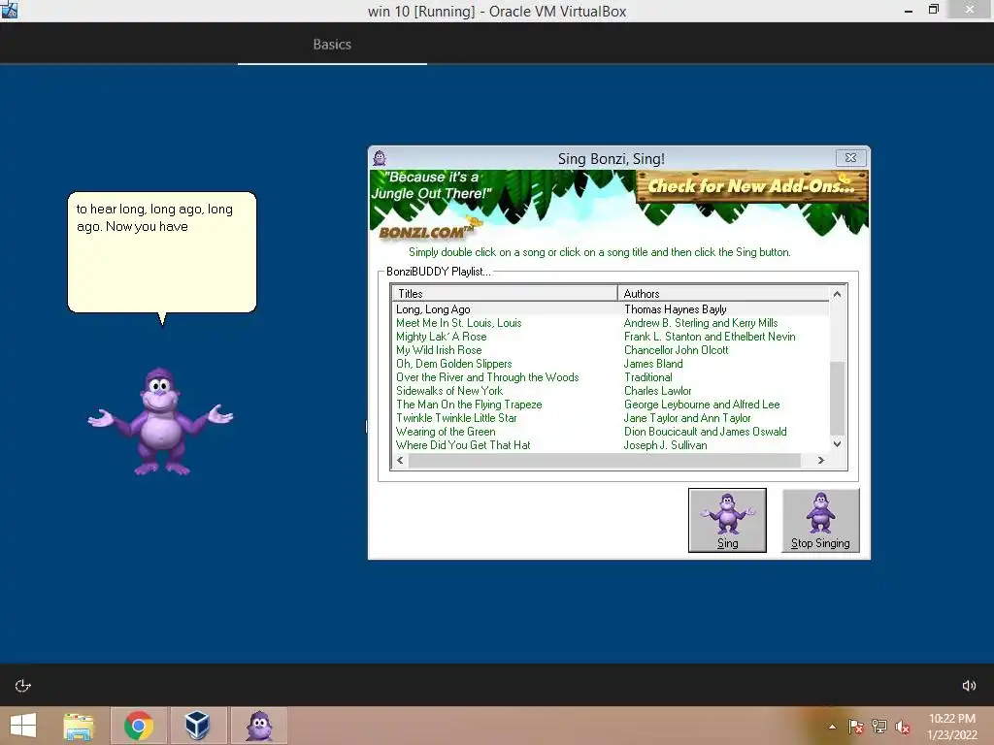Click the horizontal scroll left arrow
This screenshot has width=994, height=745.
tap(400, 461)
